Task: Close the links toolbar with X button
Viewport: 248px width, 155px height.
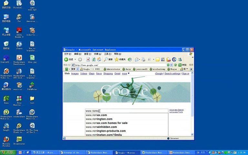Action: pyautogui.click(x=191, y=69)
